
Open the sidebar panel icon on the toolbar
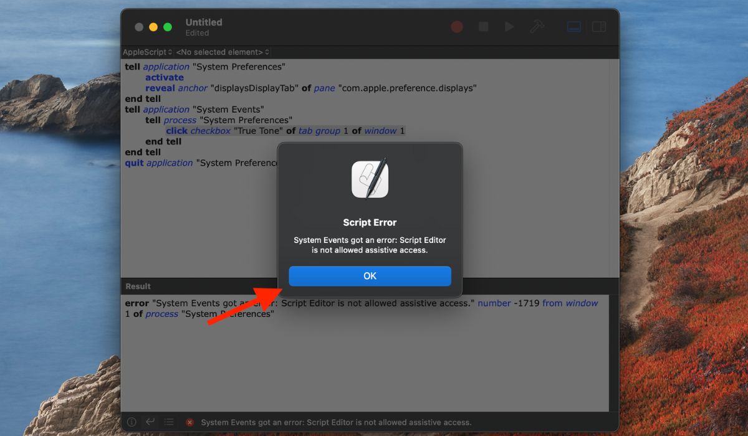pyautogui.click(x=599, y=26)
